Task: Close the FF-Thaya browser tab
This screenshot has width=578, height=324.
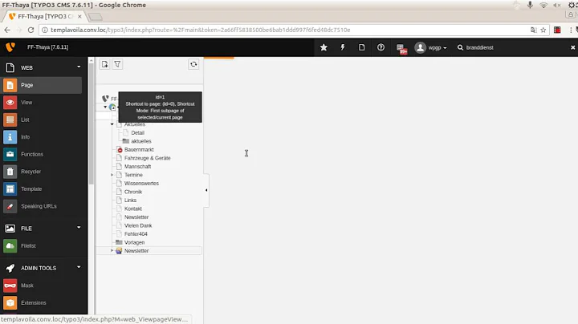Action: (79, 16)
